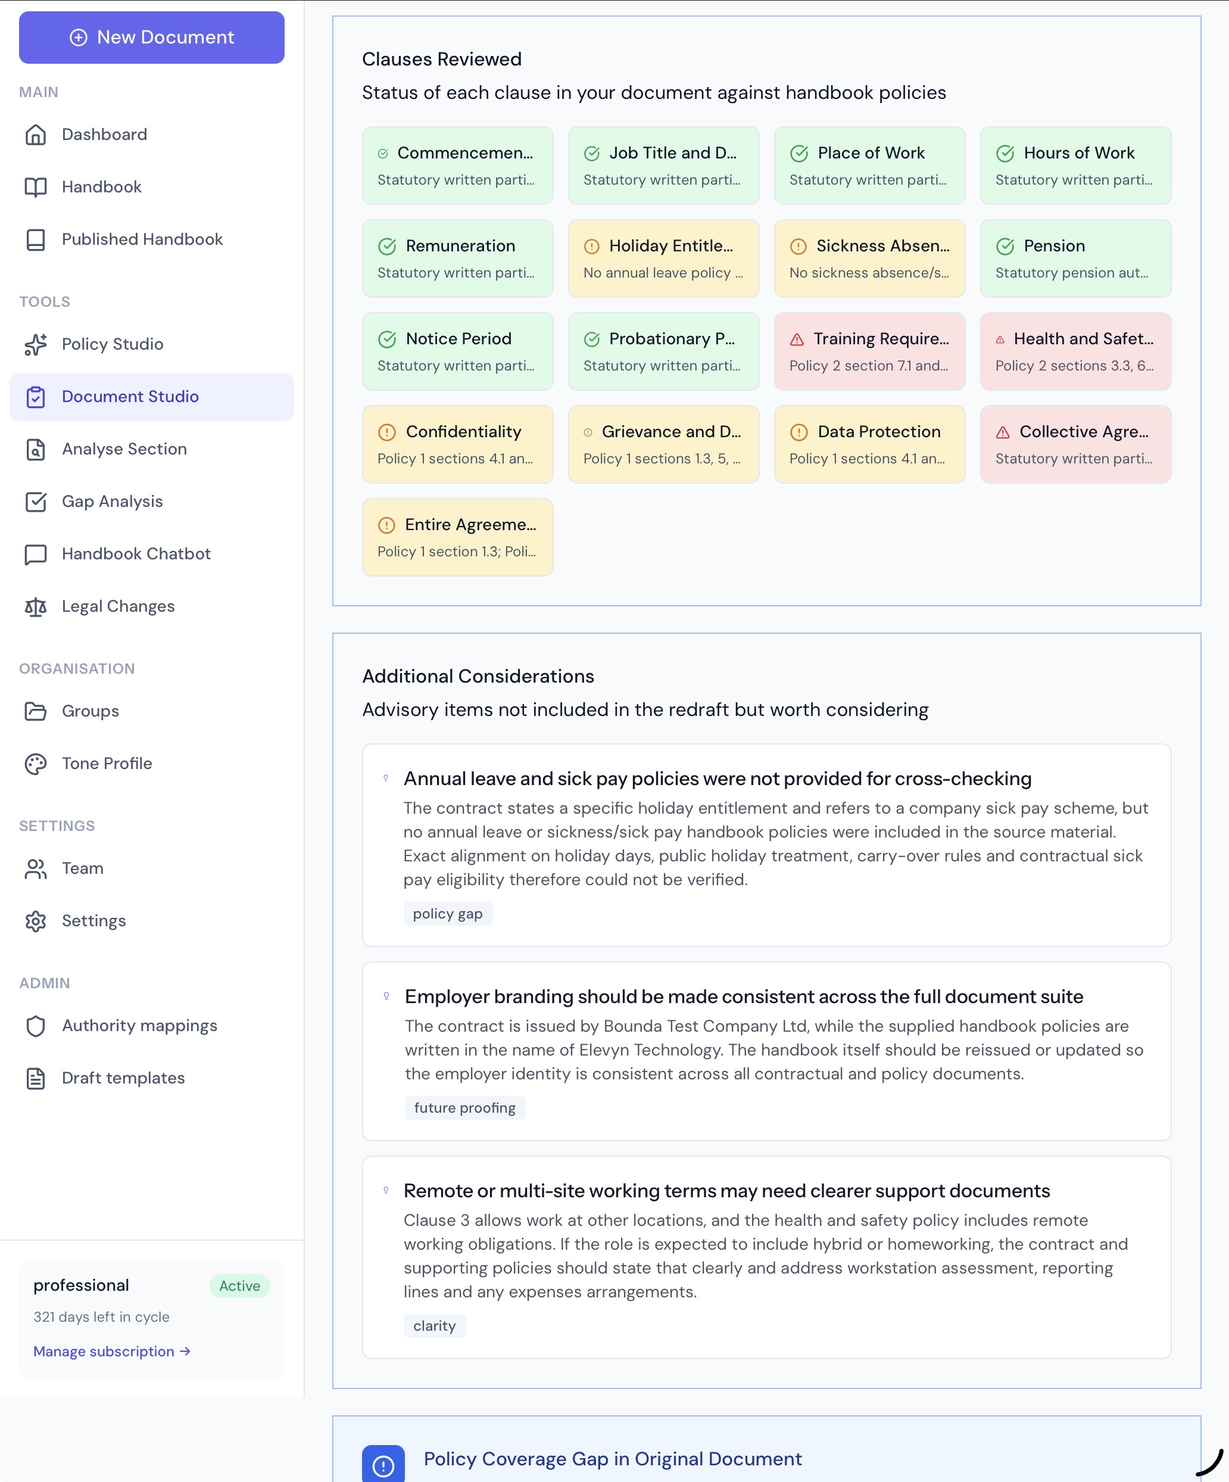This screenshot has height=1482, width=1229.
Task: Open Policy Studio from the sidebar
Action: [152, 344]
